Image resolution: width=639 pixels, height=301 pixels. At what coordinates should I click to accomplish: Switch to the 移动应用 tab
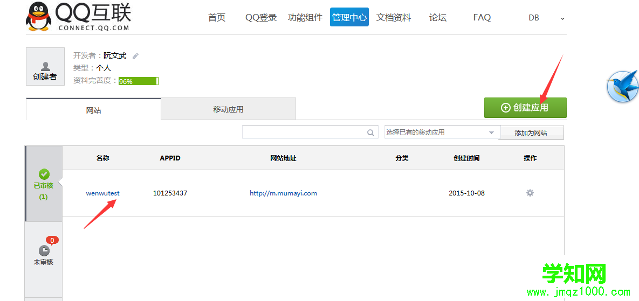pyautogui.click(x=228, y=109)
